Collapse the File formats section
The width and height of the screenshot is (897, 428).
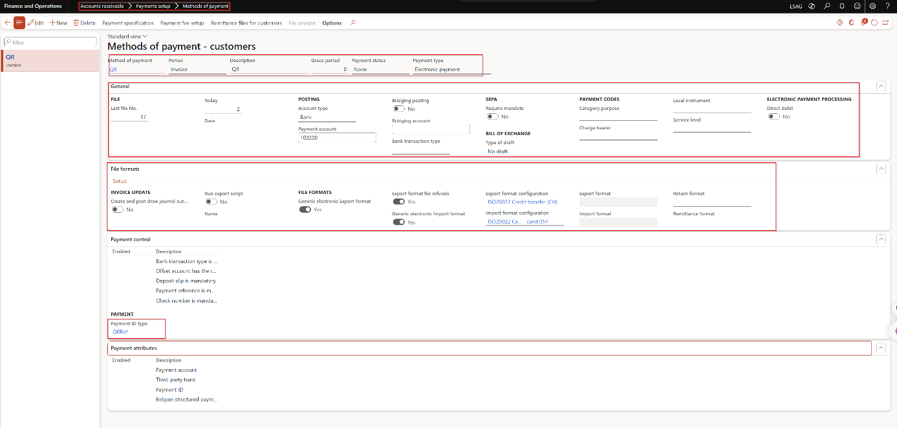tap(880, 169)
